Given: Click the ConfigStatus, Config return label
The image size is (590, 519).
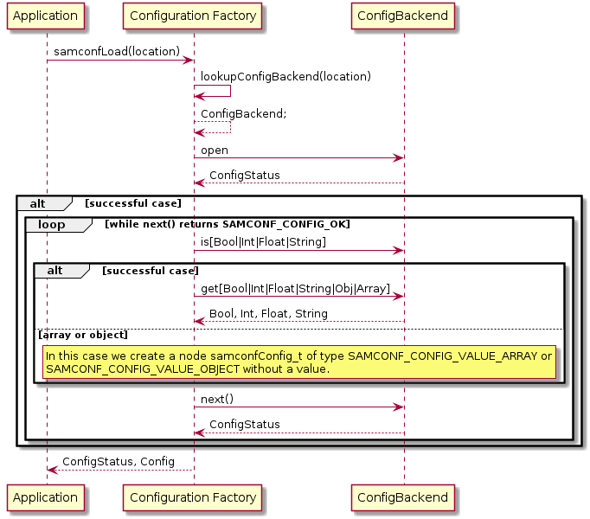Looking at the screenshot, I should click(119, 461).
